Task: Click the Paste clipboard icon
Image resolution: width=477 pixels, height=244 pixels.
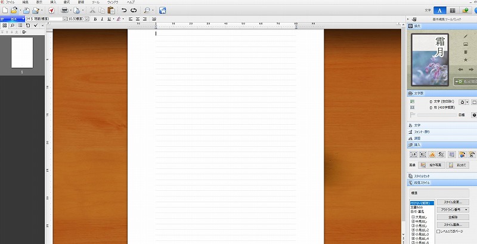Action: pyautogui.click(x=111, y=10)
